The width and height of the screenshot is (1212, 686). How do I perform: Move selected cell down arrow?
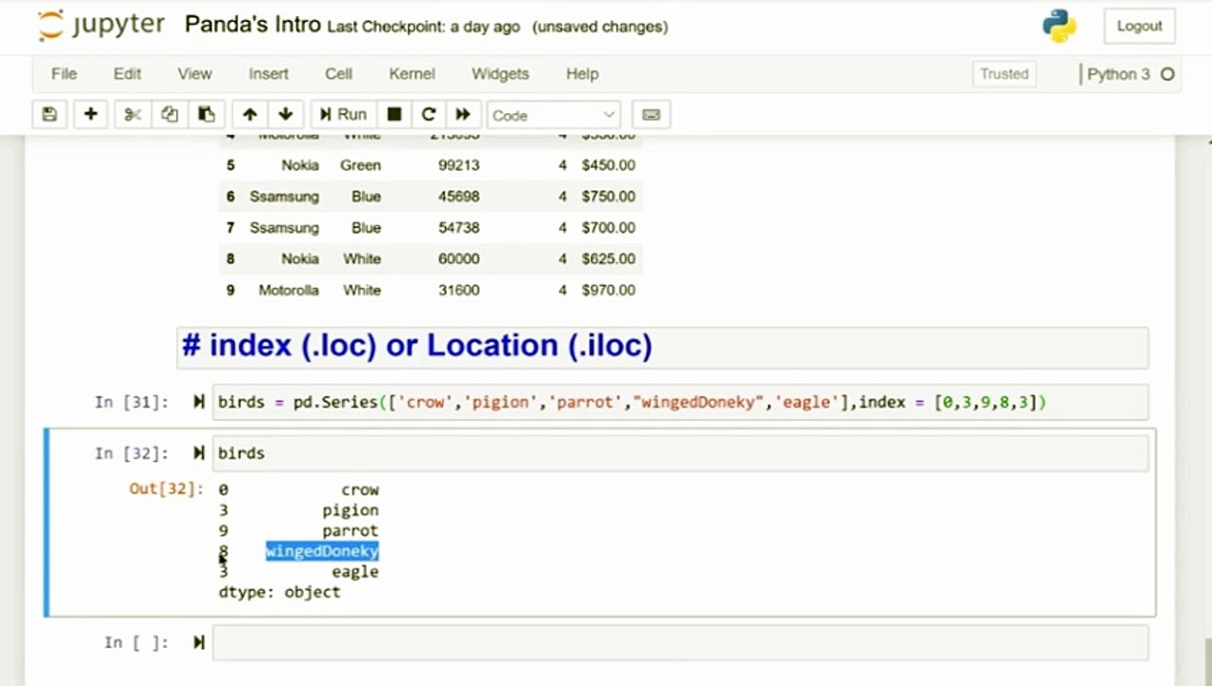click(286, 114)
